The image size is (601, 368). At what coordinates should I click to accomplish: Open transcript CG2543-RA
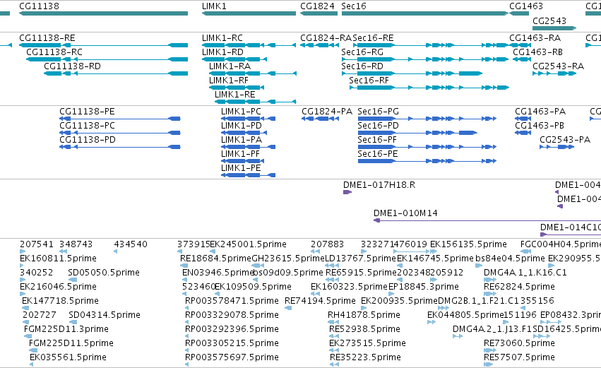[x=558, y=66]
